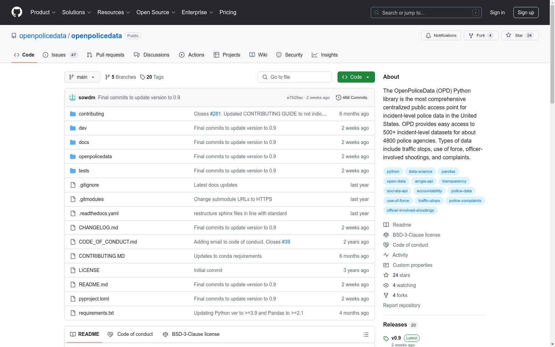The height and width of the screenshot is (347, 555).
Task: Click the .gitignore file icon
Action: point(73,185)
